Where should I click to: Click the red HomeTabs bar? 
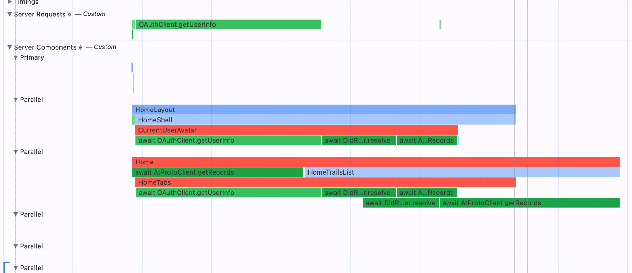pyautogui.click(x=325, y=182)
